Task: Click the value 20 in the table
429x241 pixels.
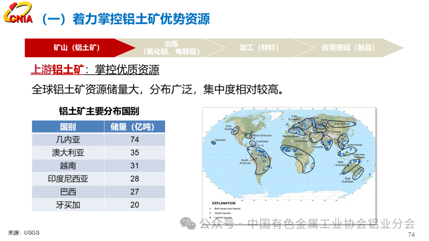Action: click(135, 205)
